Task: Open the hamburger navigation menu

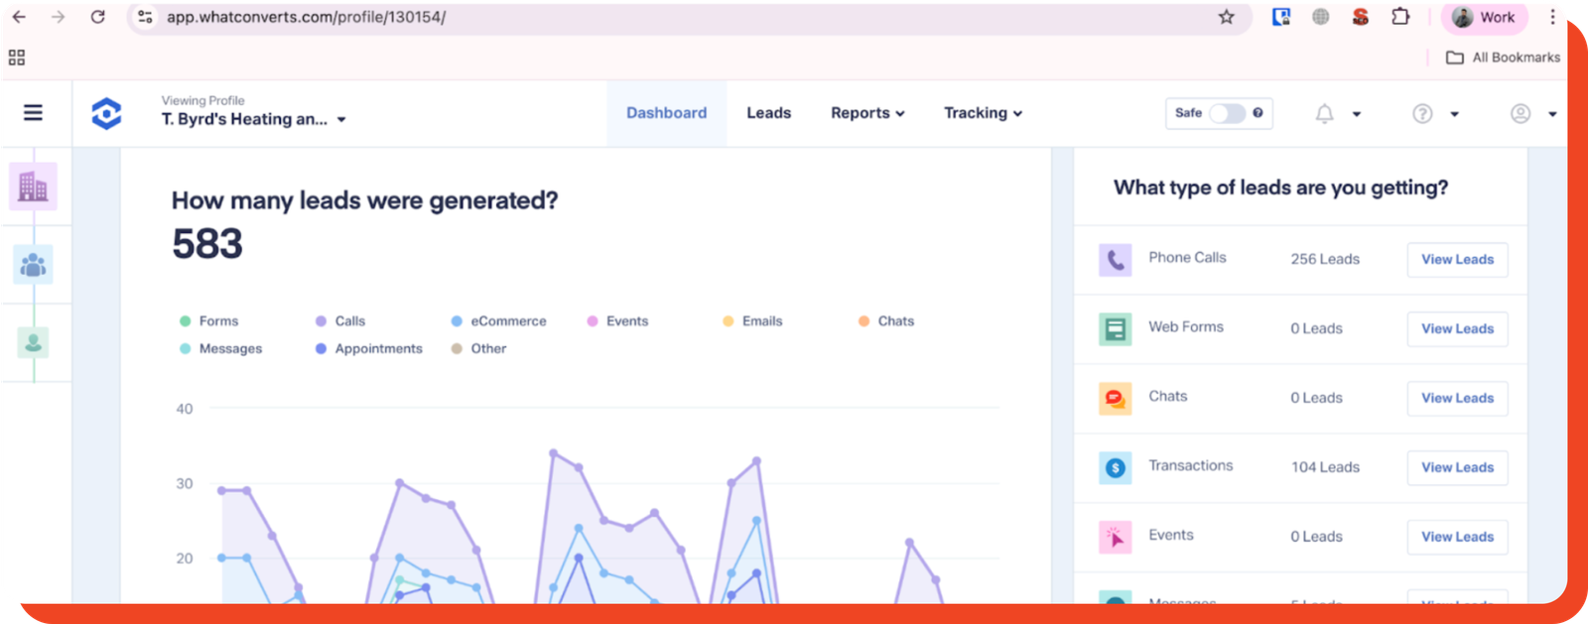Action: pyautogui.click(x=33, y=113)
